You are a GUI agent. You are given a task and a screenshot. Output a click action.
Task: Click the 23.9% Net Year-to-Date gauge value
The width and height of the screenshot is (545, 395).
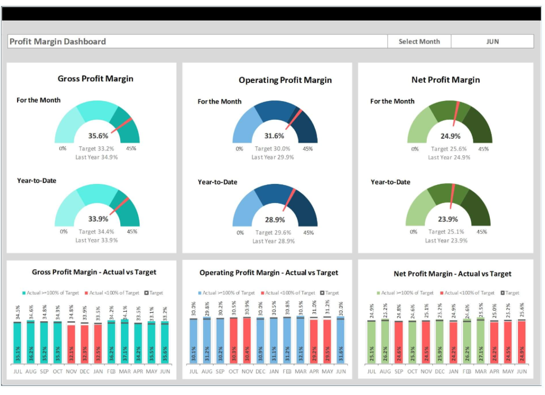click(x=448, y=219)
